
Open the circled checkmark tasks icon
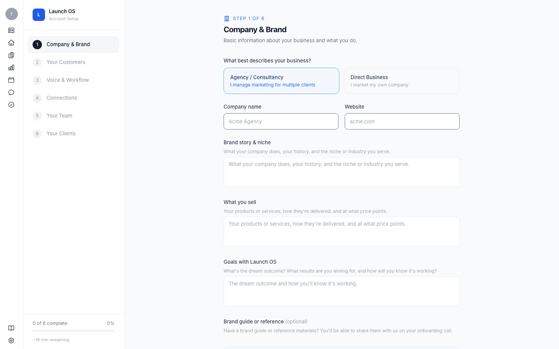11,105
